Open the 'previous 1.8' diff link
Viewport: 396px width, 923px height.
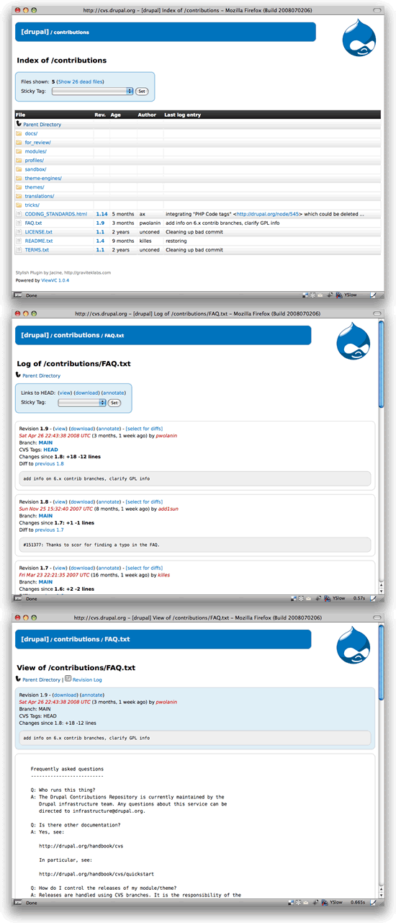coord(50,463)
